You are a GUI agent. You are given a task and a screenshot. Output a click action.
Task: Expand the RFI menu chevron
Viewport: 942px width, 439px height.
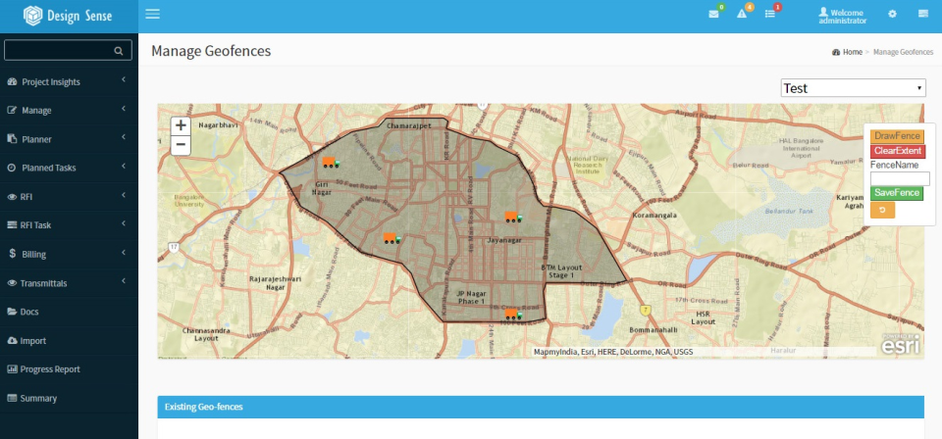click(124, 195)
